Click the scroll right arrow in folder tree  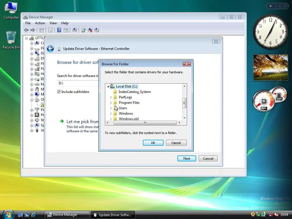click(179, 123)
